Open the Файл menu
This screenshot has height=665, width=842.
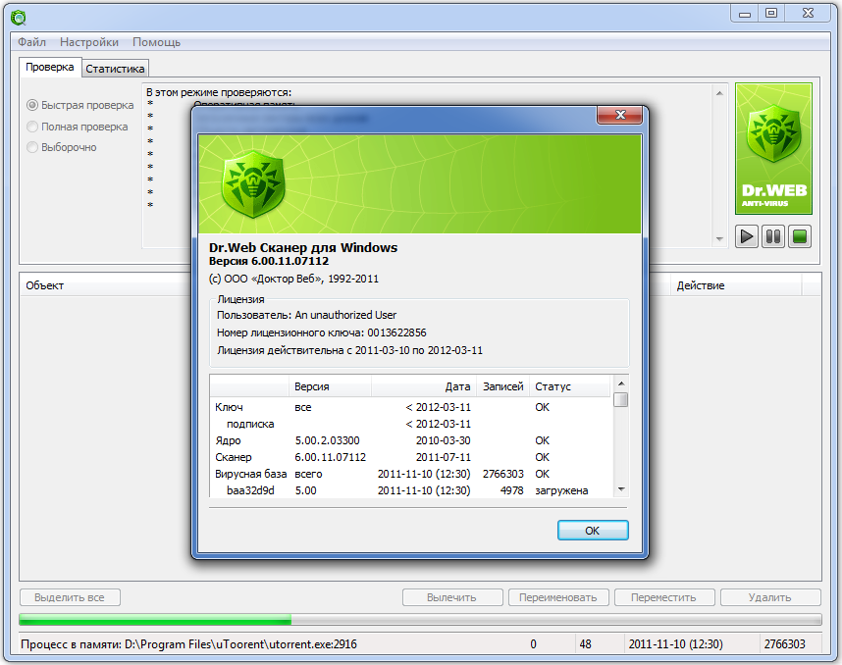click(31, 42)
